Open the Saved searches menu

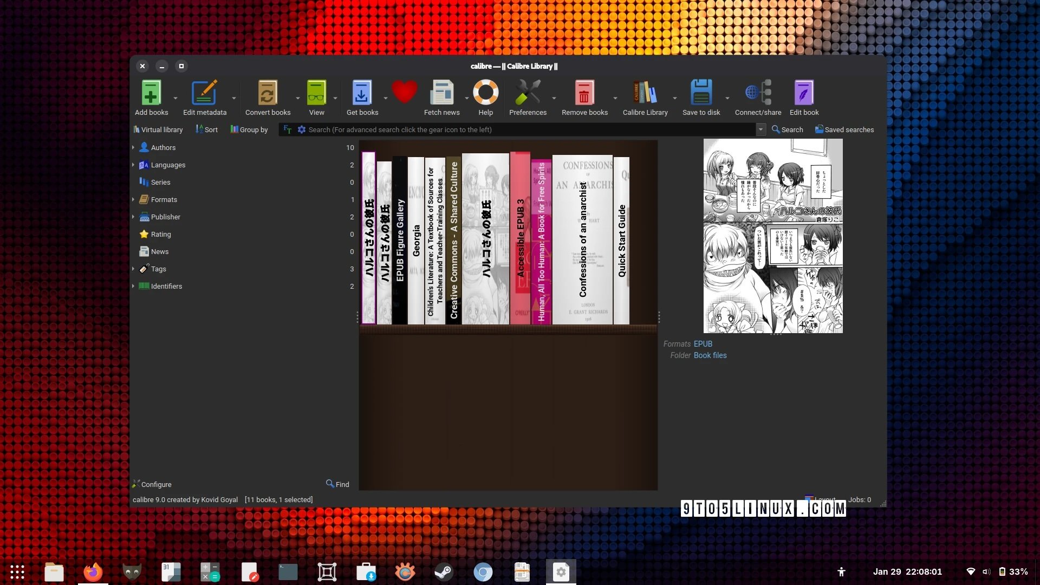click(844, 129)
